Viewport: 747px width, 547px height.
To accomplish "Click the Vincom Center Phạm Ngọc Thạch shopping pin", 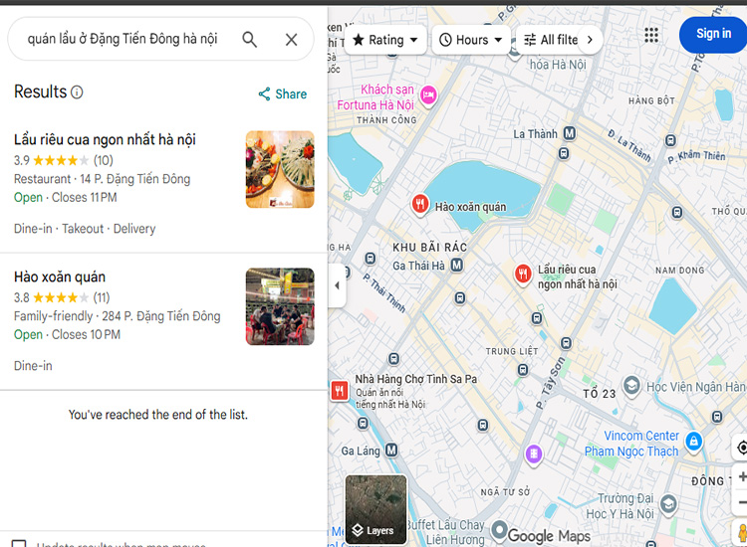I will tap(693, 441).
